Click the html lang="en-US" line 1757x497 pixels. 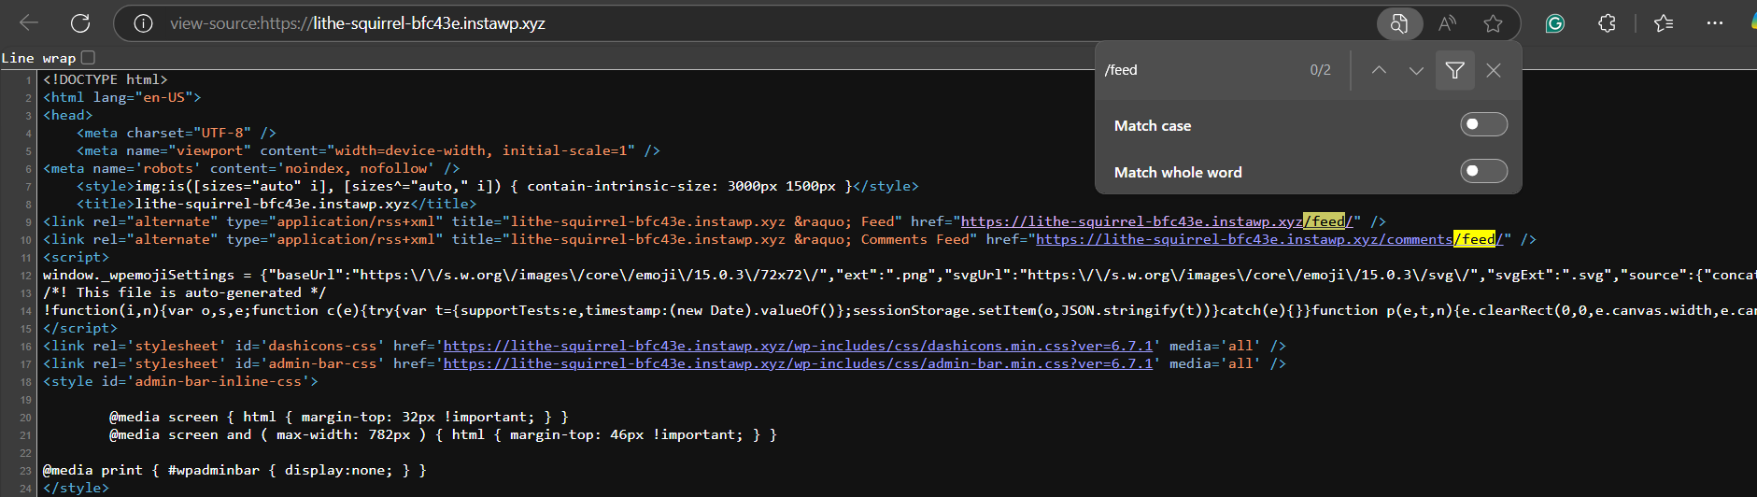click(121, 97)
